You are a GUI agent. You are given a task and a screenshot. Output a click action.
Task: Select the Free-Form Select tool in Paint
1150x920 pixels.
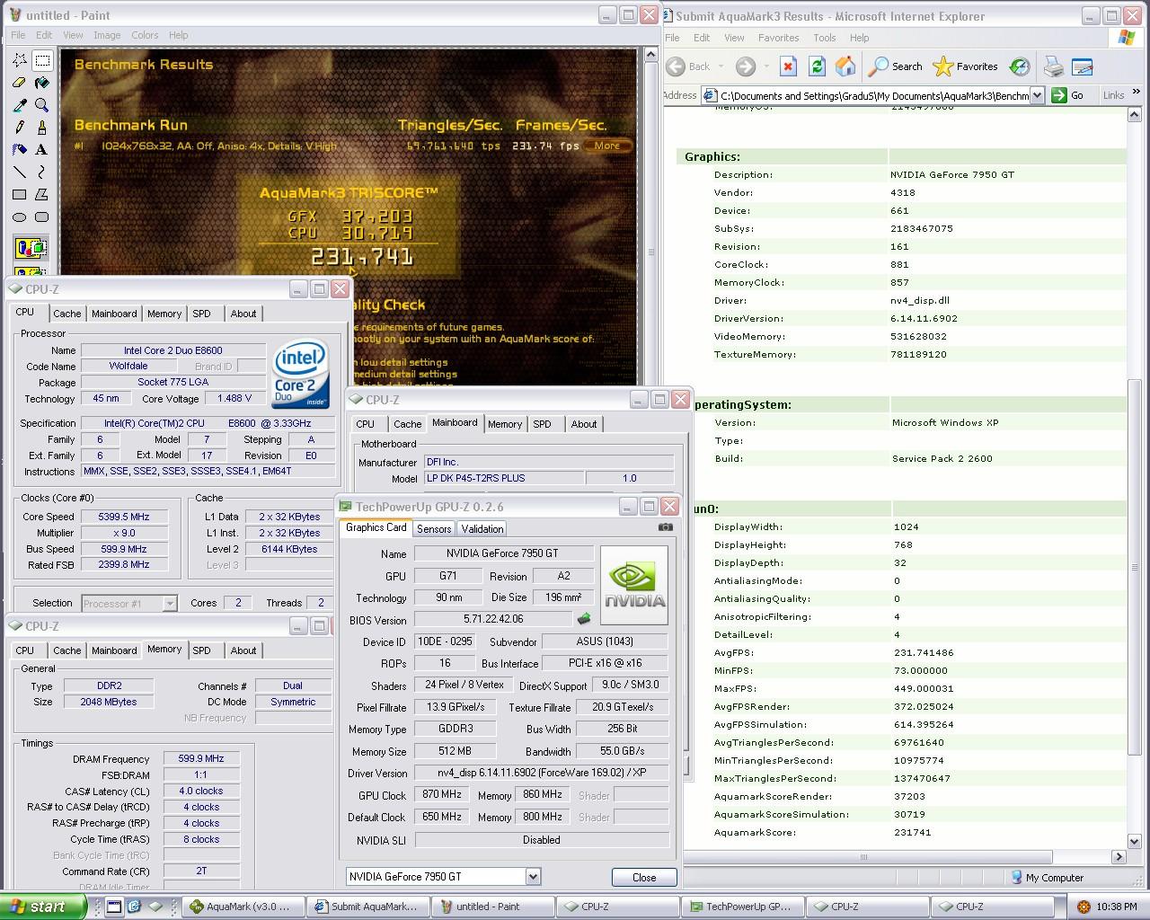pyautogui.click(x=20, y=60)
